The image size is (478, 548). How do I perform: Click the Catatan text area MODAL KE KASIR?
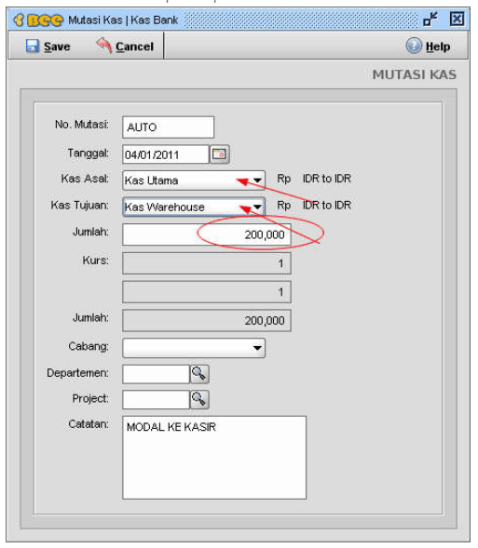[214, 458]
